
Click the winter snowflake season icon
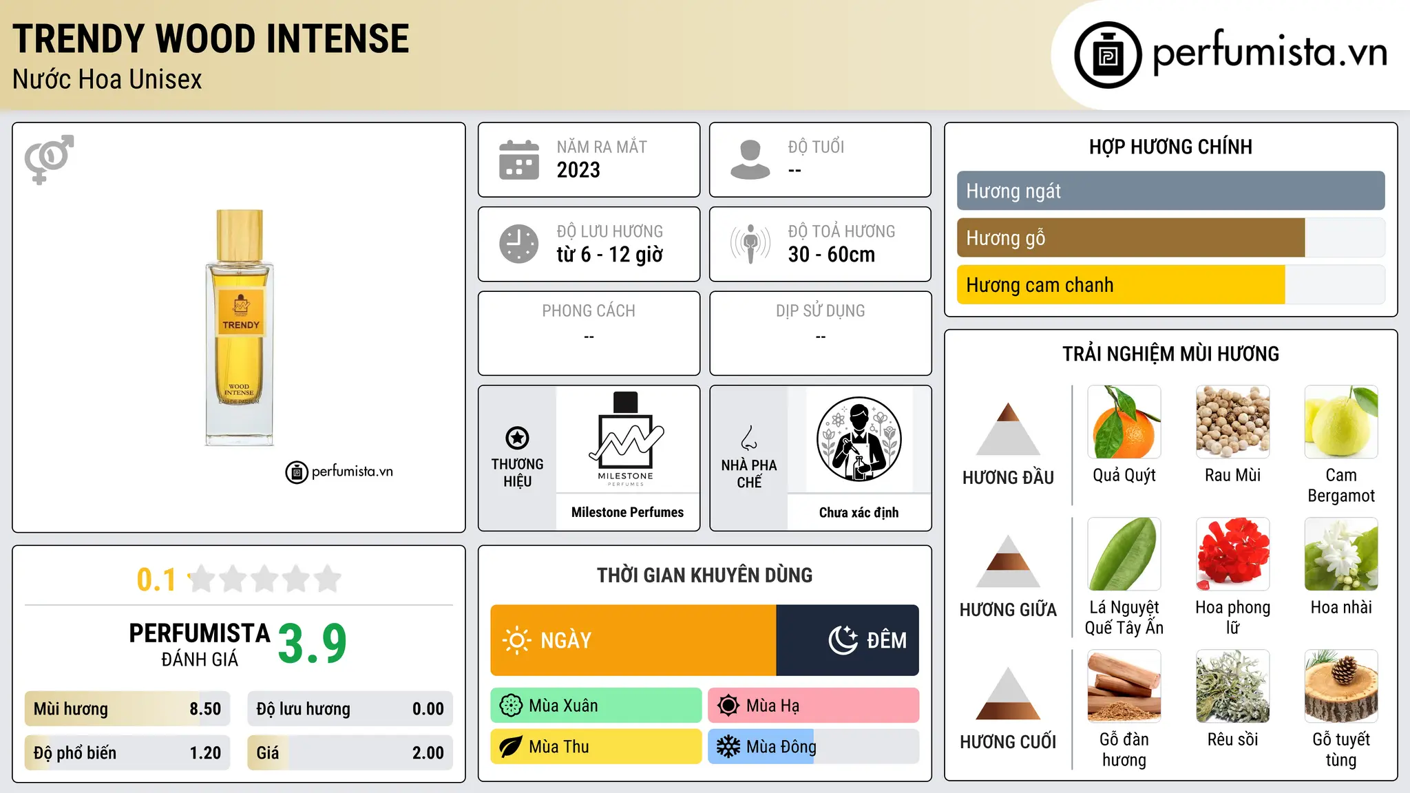(728, 747)
